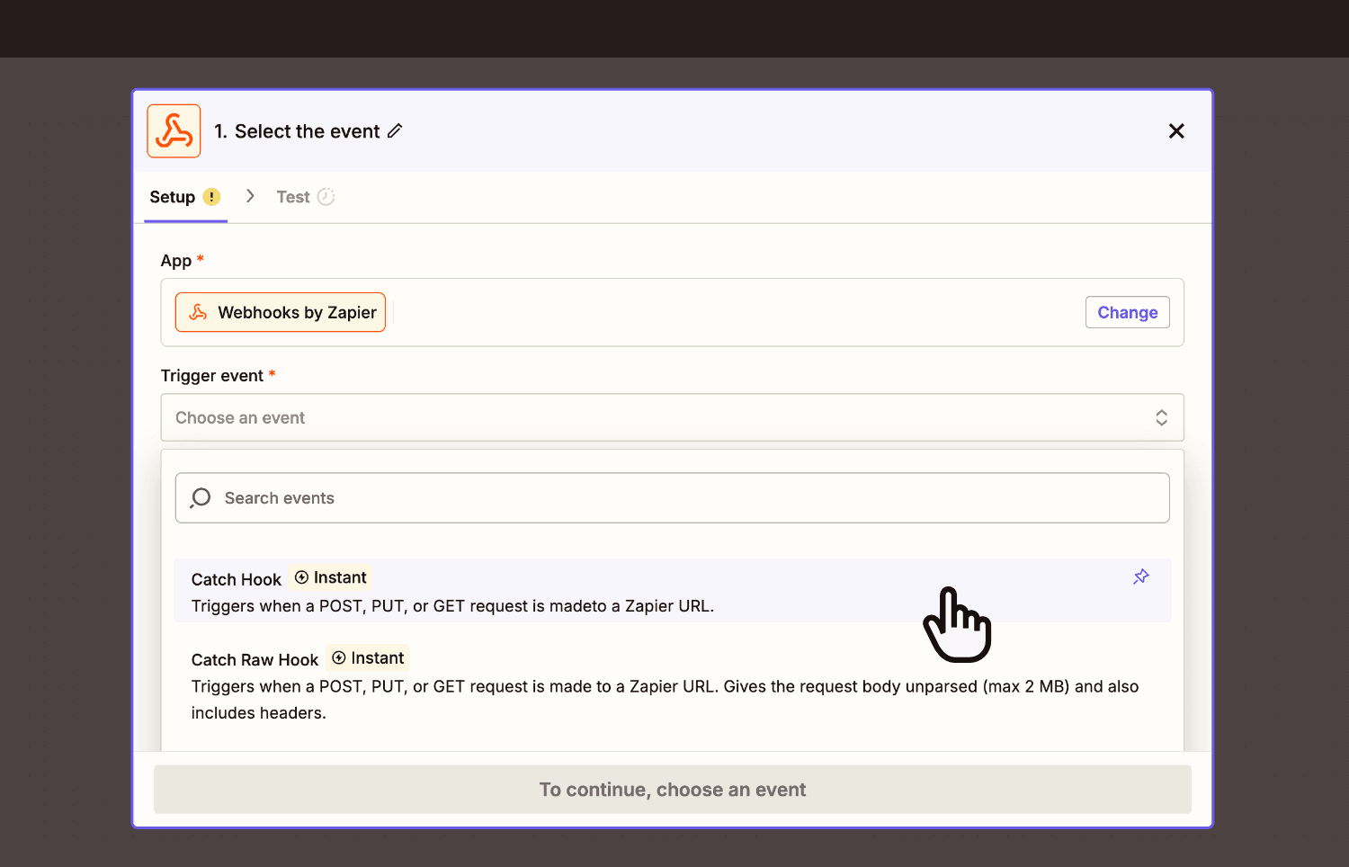
Task: Focus the Search events field
Action: tap(673, 498)
